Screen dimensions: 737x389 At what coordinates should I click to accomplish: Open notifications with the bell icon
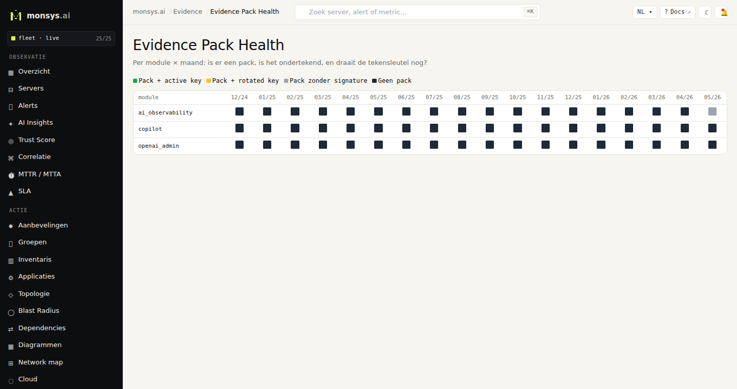click(x=721, y=12)
